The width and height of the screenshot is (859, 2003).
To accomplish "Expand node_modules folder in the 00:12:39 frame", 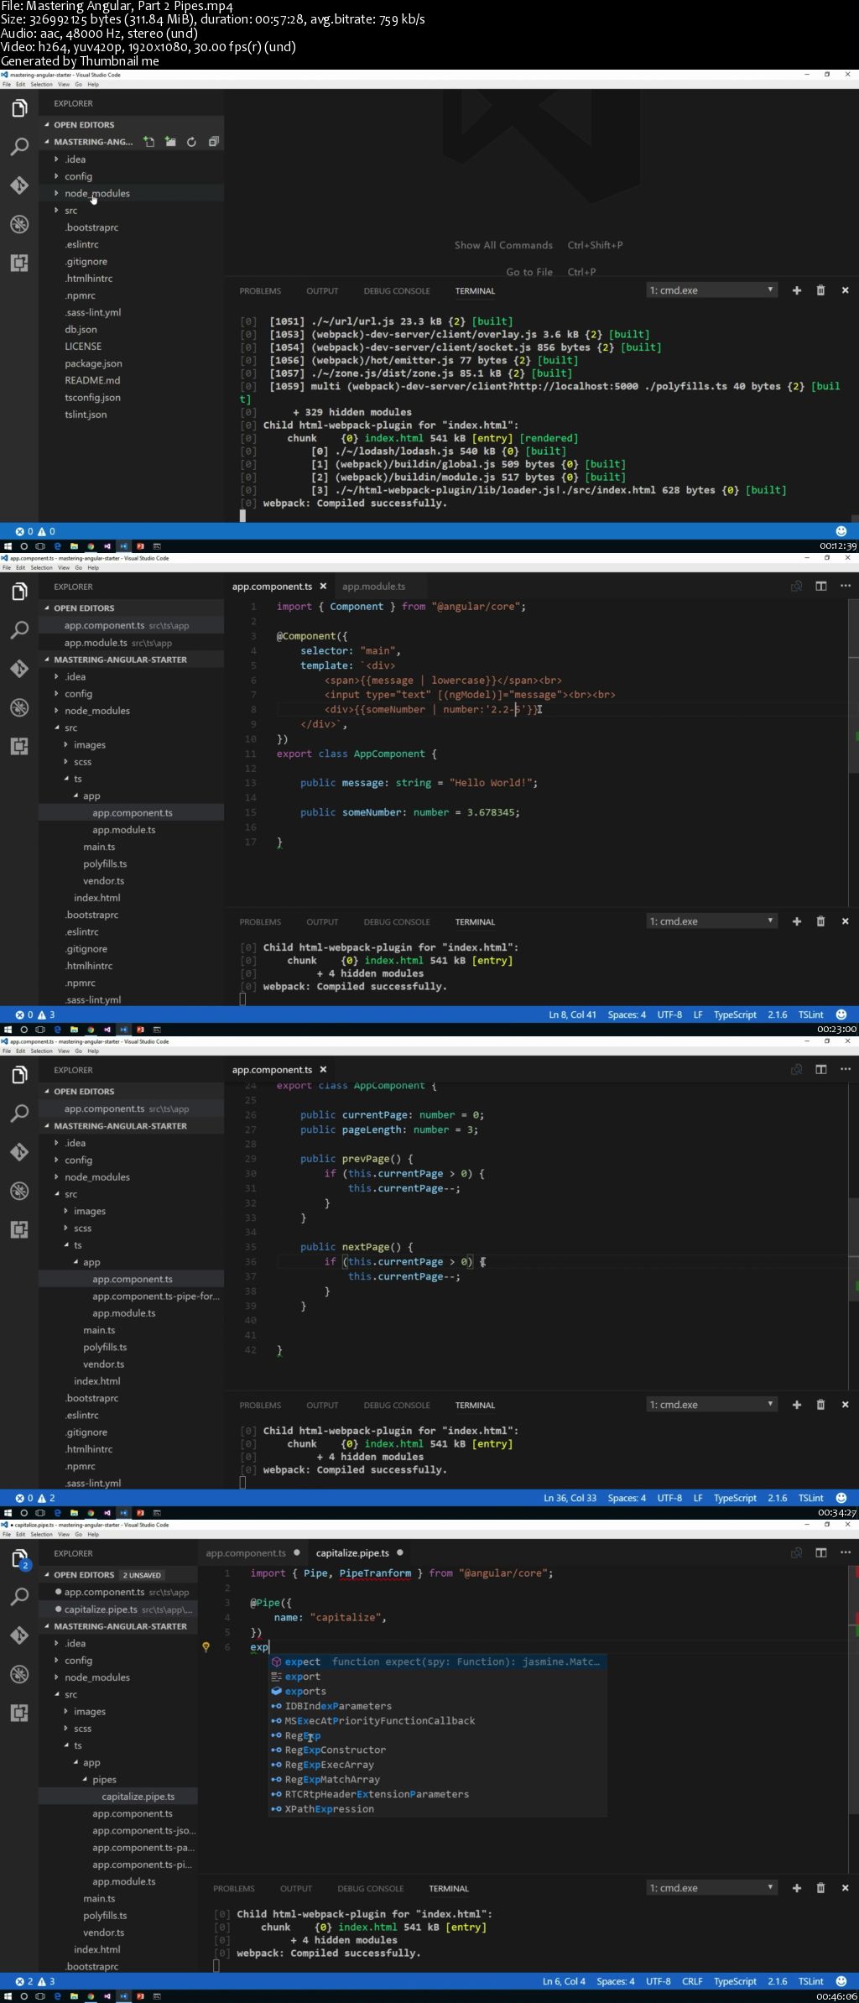I will 97,193.
